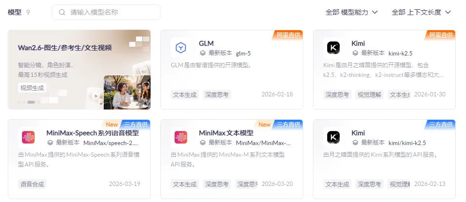Image resolution: width=466 pixels, height=202 pixels.
Task: Click the 视觉理解 tag on Kimi card
Action: (369, 94)
